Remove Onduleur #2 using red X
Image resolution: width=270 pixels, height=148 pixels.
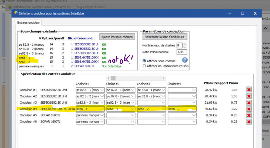click(249, 96)
